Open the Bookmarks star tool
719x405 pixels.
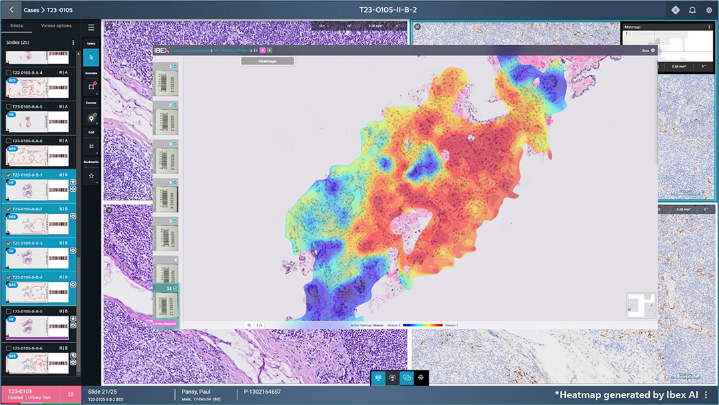91,176
